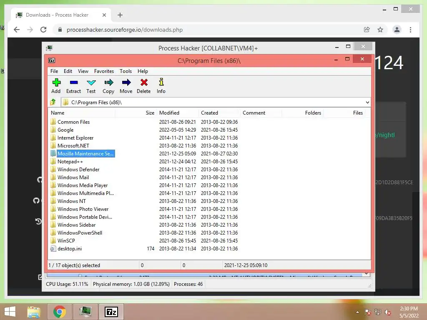Open the Chrome profile avatar
The image size is (427, 320).
397,30
